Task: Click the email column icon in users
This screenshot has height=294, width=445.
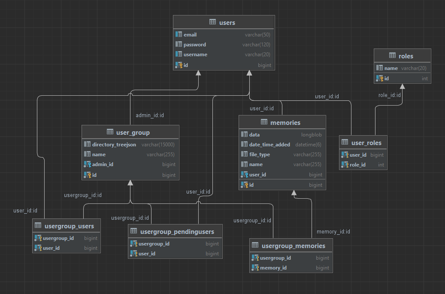Action: [x=179, y=34]
